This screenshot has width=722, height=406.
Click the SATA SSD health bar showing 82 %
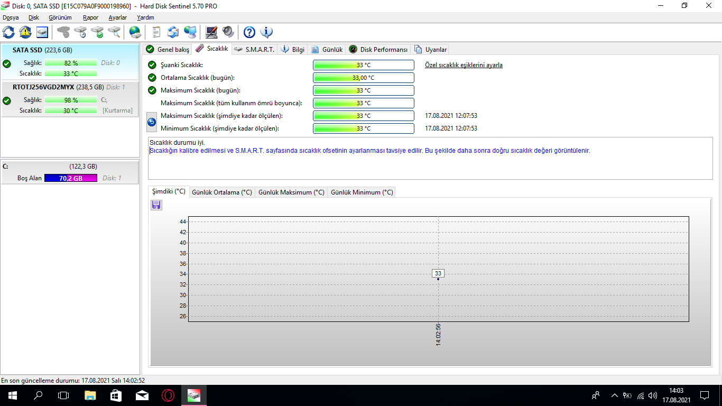click(71, 63)
